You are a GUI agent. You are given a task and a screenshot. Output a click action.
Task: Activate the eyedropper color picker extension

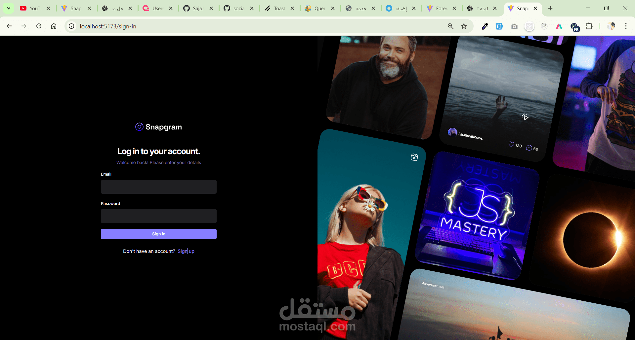pos(485,26)
